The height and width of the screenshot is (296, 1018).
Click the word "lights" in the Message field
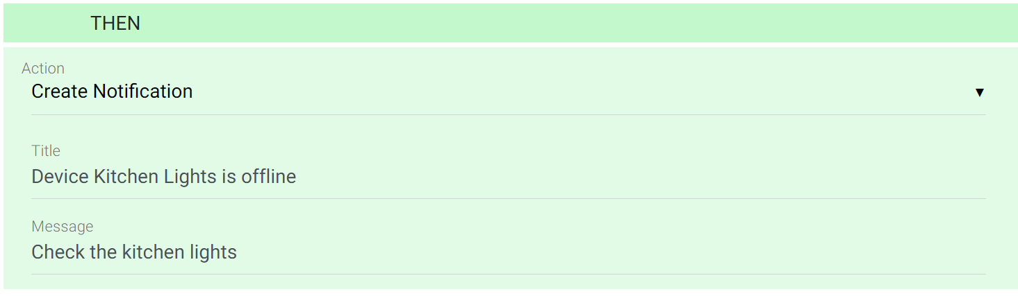(x=213, y=252)
